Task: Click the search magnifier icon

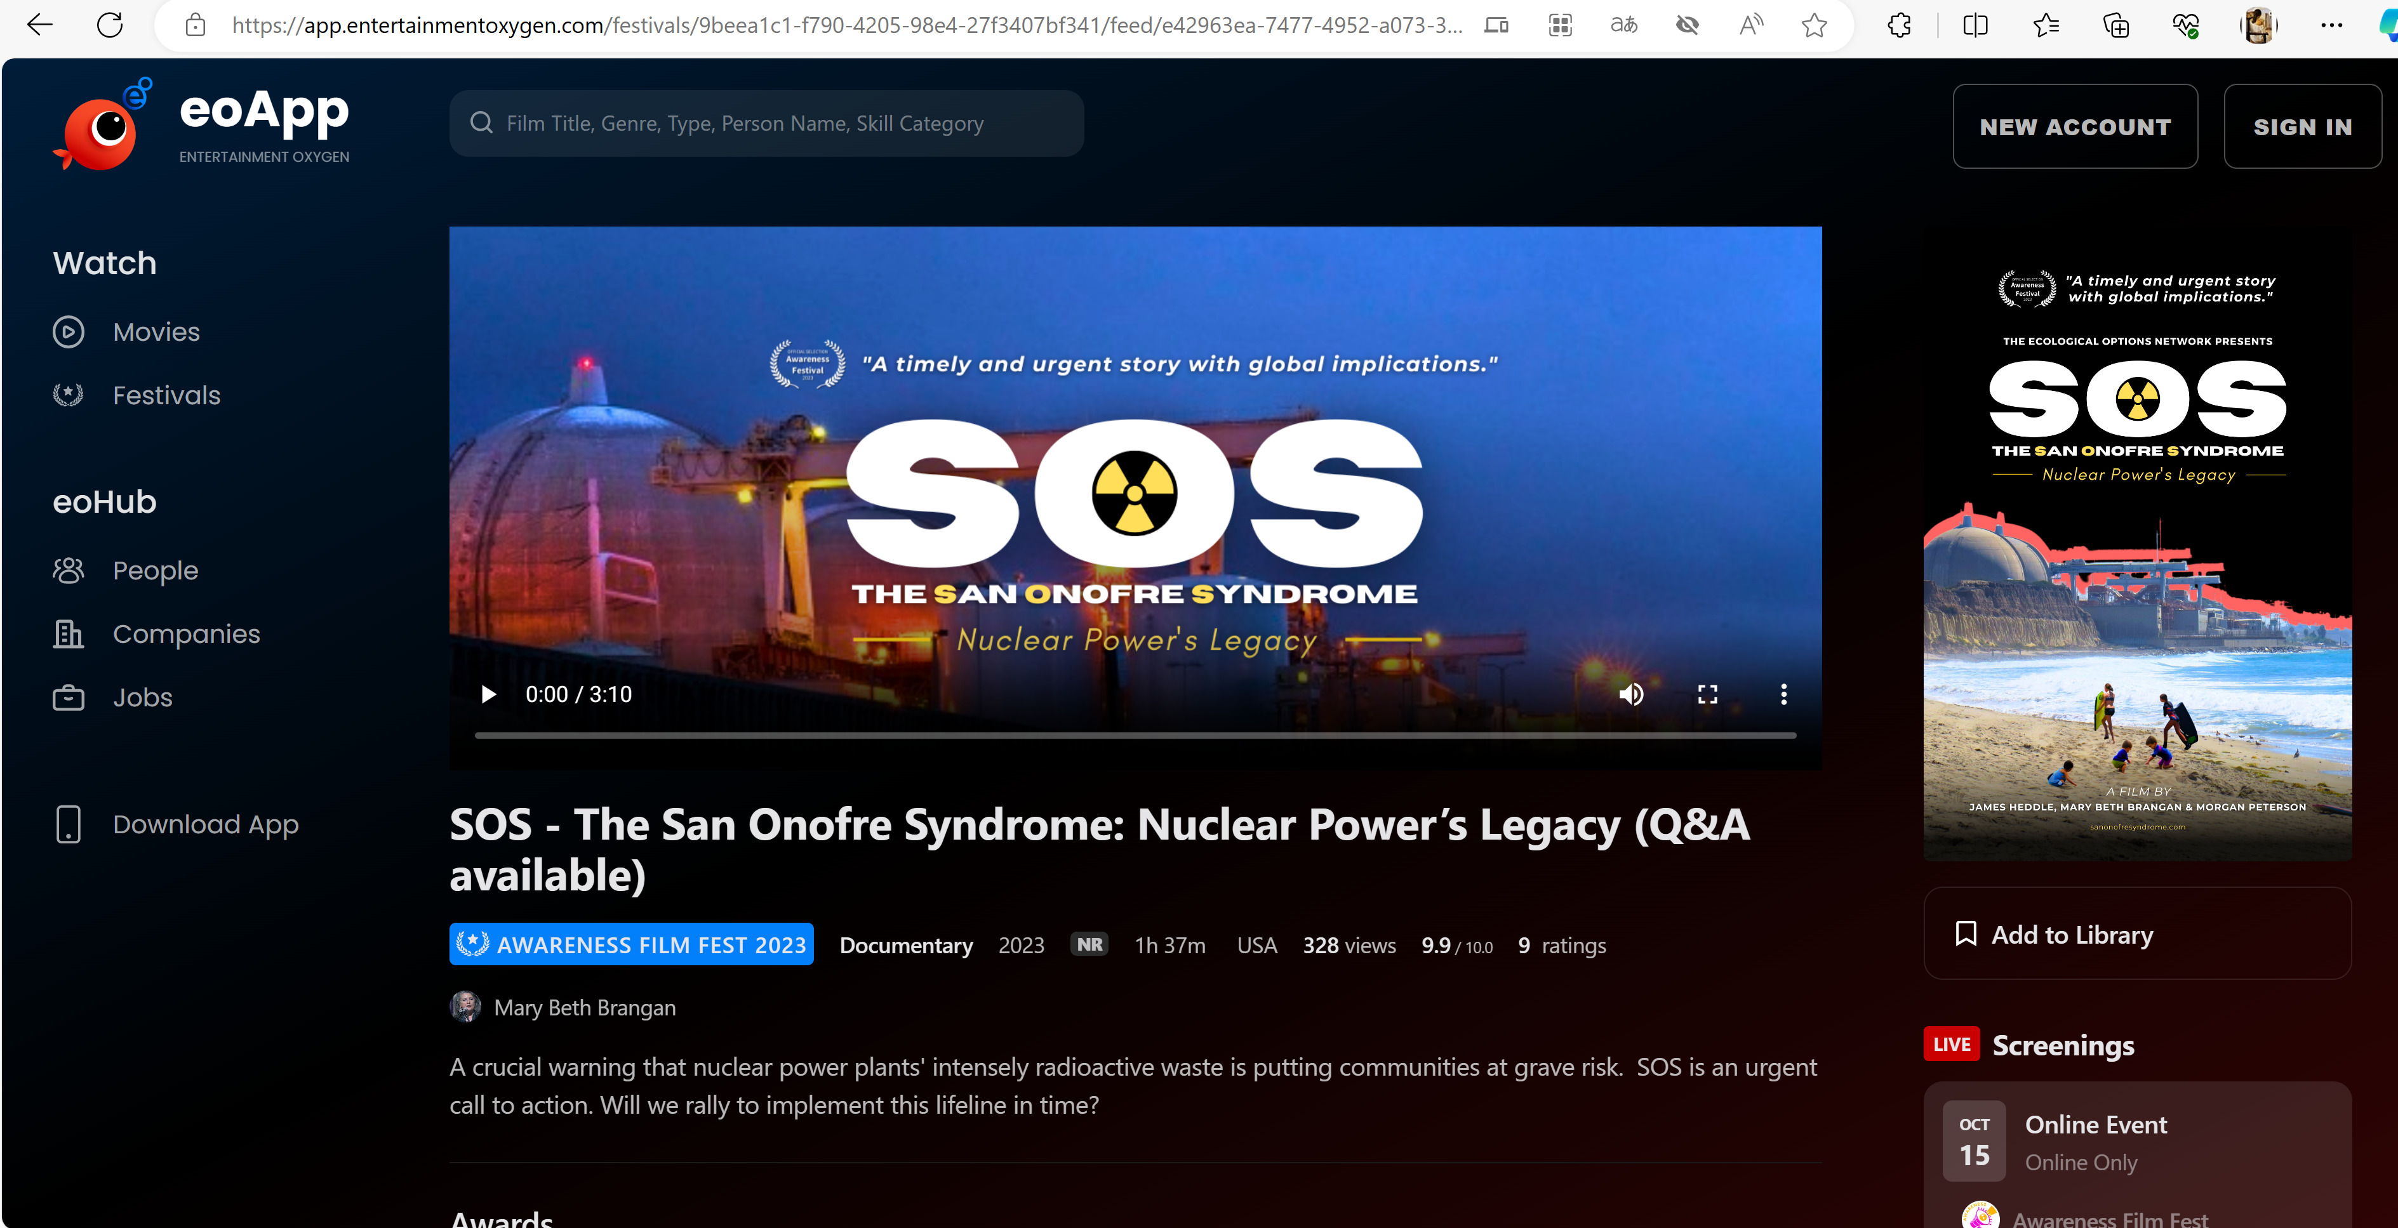Action: tap(481, 123)
